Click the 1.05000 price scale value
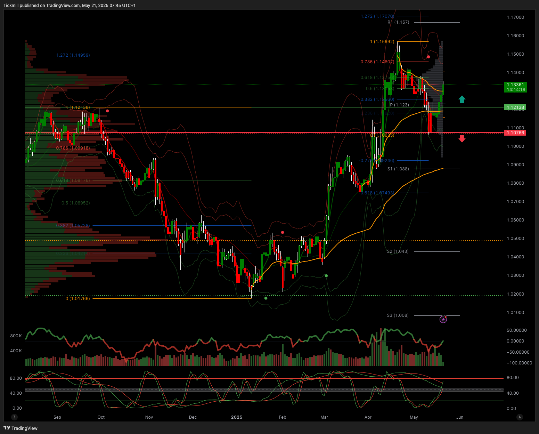Image resolution: width=539 pixels, height=434 pixels. 515,239
